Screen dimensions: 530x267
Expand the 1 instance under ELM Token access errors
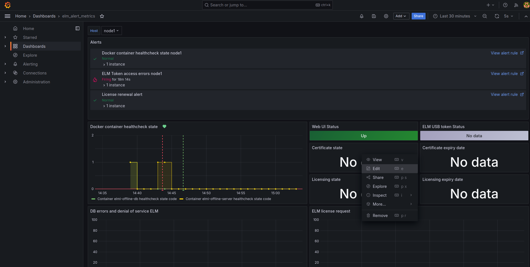click(114, 85)
